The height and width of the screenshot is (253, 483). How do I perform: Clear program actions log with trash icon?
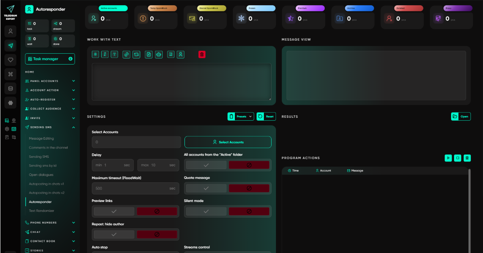point(467,158)
